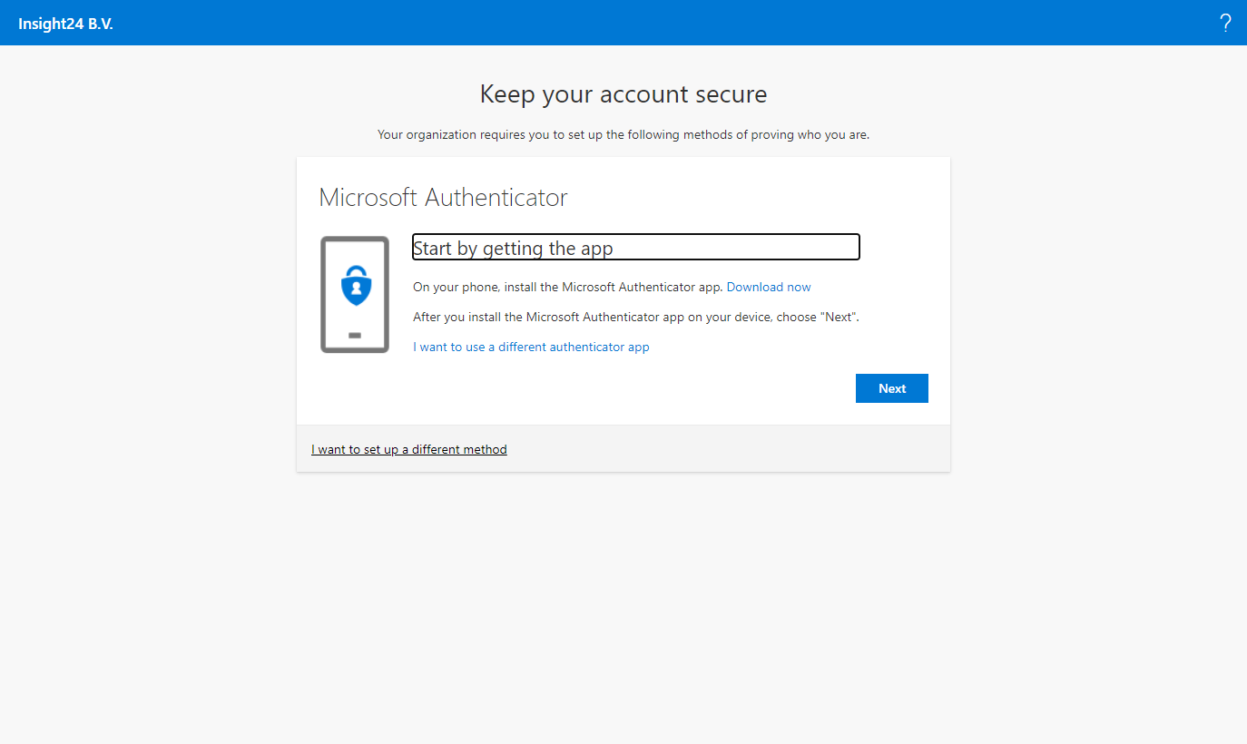Click the 'Start by getting the app' heading
This screenshot has height=744, width=1247.
tap(635, 248)
